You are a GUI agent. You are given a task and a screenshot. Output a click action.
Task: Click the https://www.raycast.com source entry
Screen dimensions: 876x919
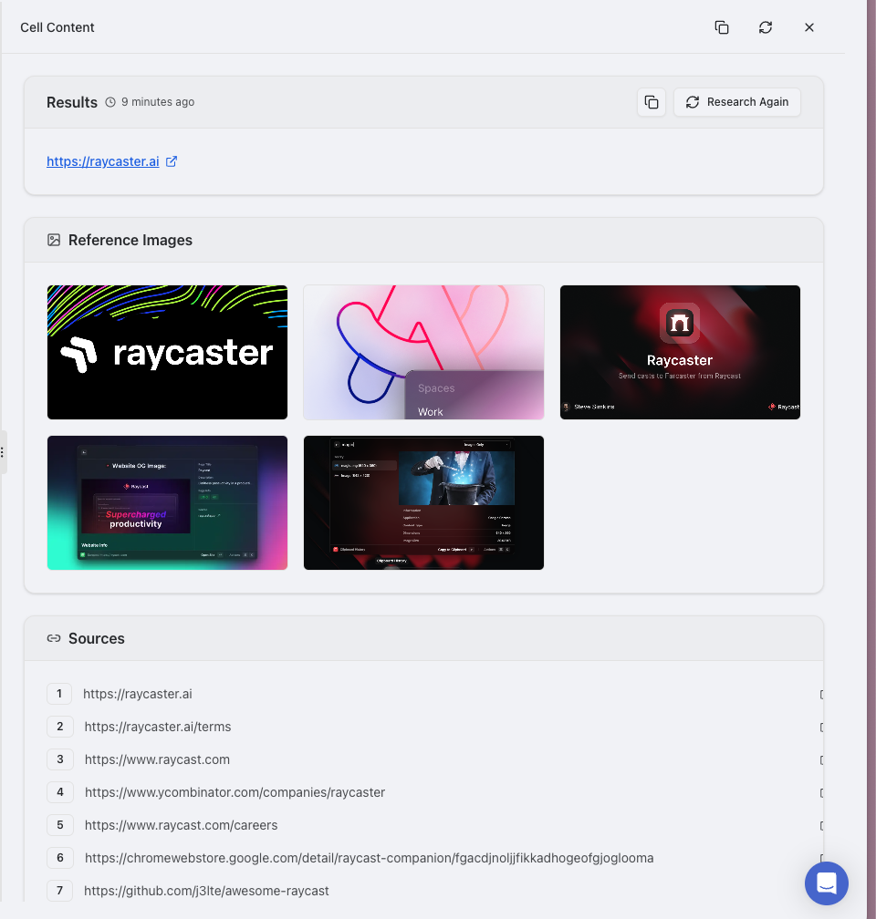point(157,759)
